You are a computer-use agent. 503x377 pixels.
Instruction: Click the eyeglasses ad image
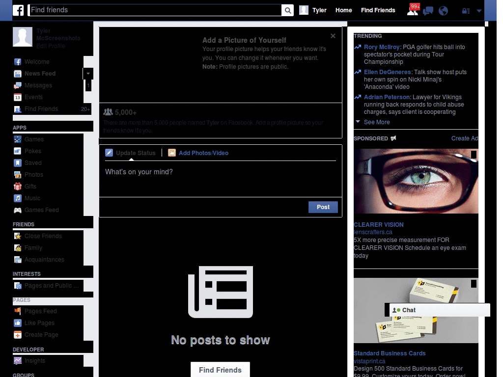[416, 181]
